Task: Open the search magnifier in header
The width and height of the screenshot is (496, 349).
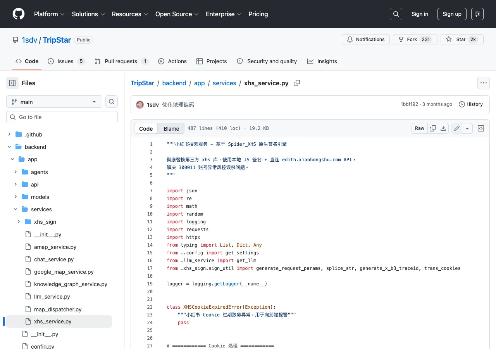Action: tap(396, 14)
